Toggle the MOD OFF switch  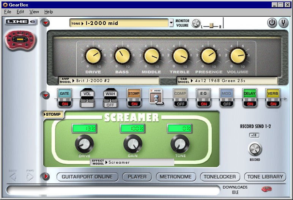click(227, 104)
